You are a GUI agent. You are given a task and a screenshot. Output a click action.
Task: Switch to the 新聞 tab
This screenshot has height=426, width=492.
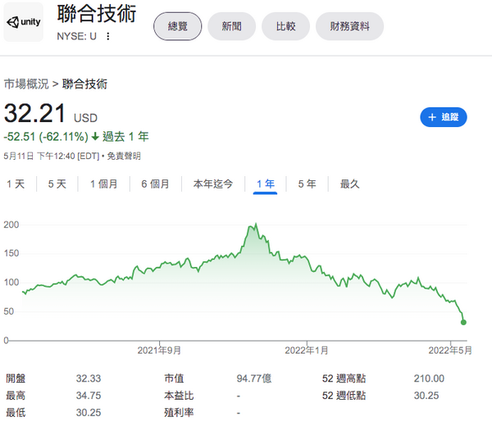click(231, 26)
